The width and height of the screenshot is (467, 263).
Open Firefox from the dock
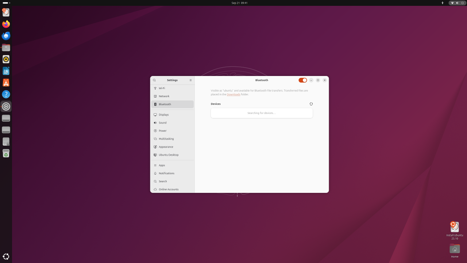(6, 24)
